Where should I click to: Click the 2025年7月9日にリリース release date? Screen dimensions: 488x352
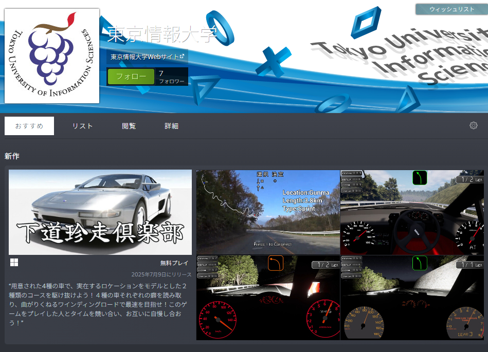pos(161,274)
